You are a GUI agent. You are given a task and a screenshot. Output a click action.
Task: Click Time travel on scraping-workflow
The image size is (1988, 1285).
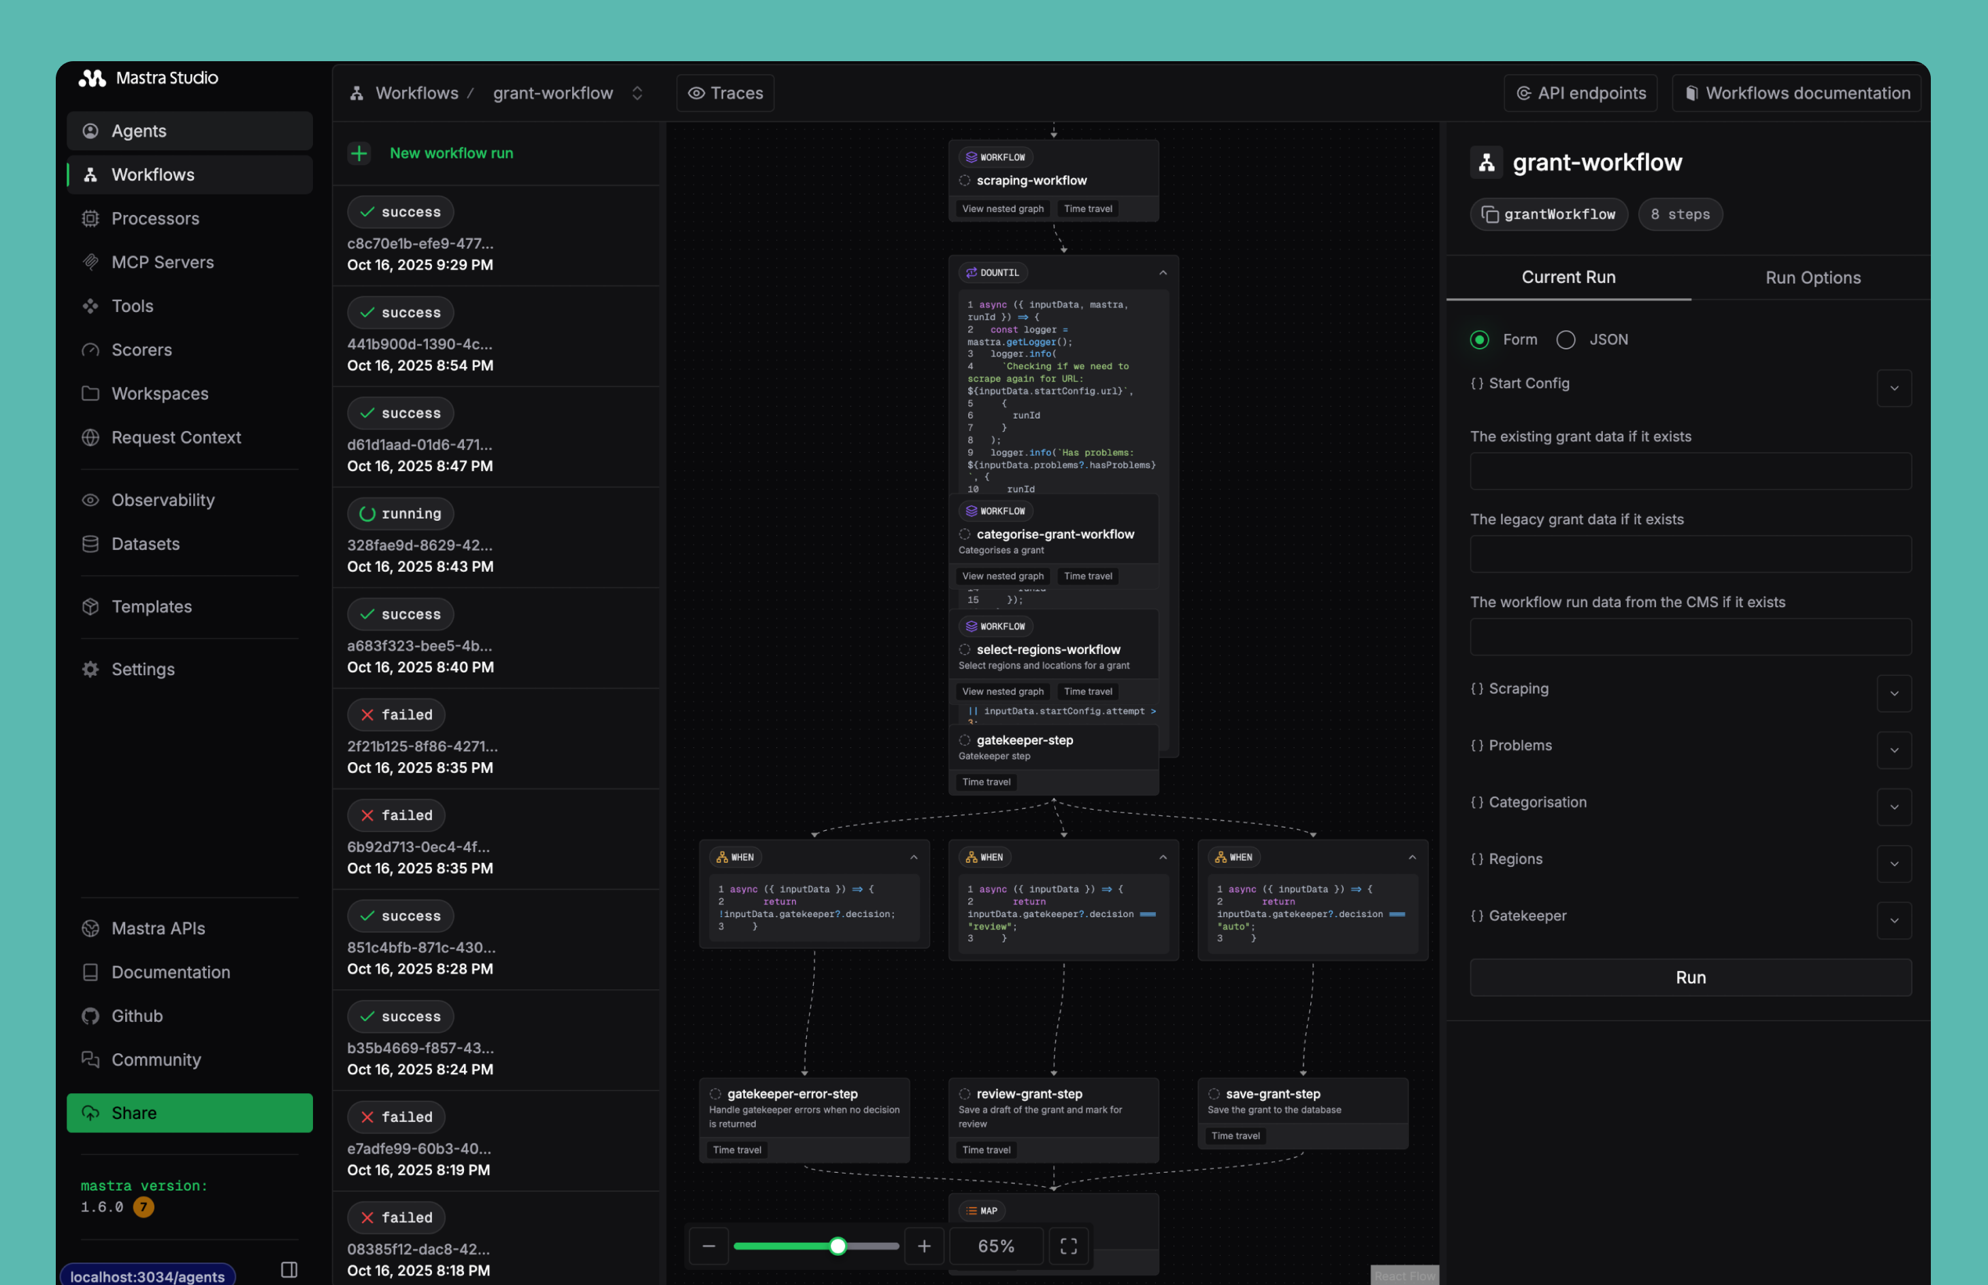point(1088,209)
